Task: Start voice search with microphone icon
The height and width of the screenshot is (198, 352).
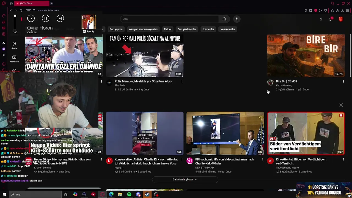Action: point(237,19)
